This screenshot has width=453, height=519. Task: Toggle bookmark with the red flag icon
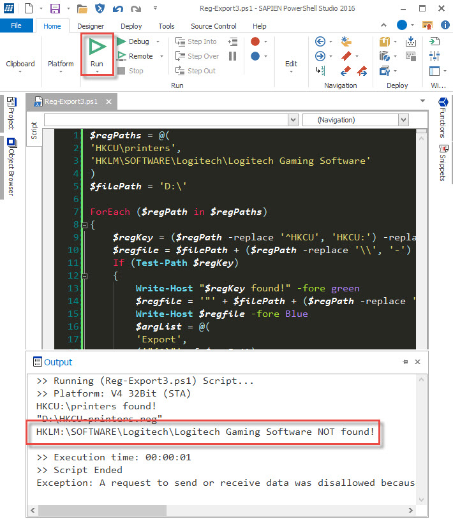point(346,56)
